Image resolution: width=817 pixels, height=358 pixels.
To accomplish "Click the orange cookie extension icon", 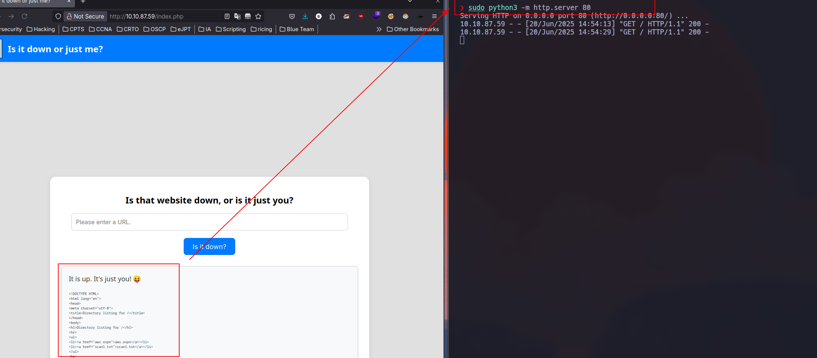I will coord(391,16).
